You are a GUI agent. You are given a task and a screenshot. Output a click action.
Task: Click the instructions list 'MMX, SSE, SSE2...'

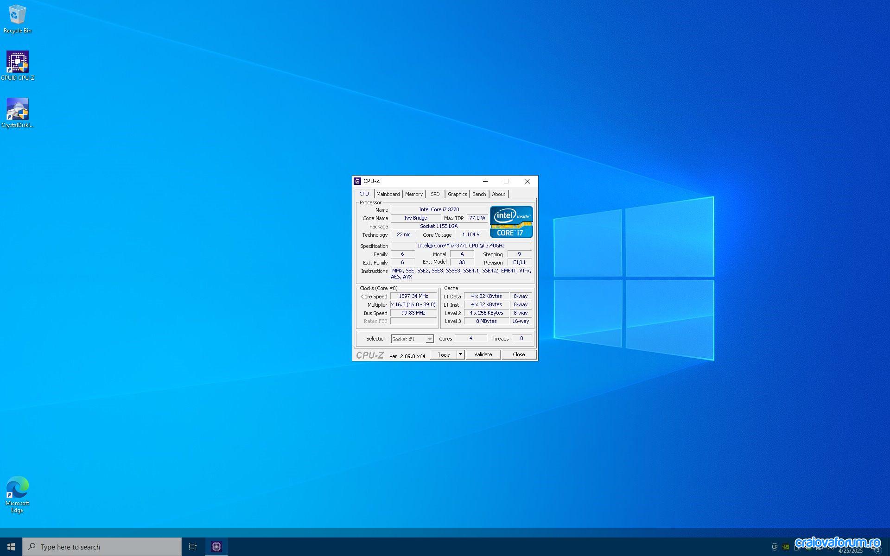point(461,273)
